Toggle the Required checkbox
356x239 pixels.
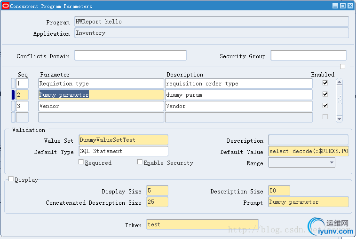coord(81,162)
